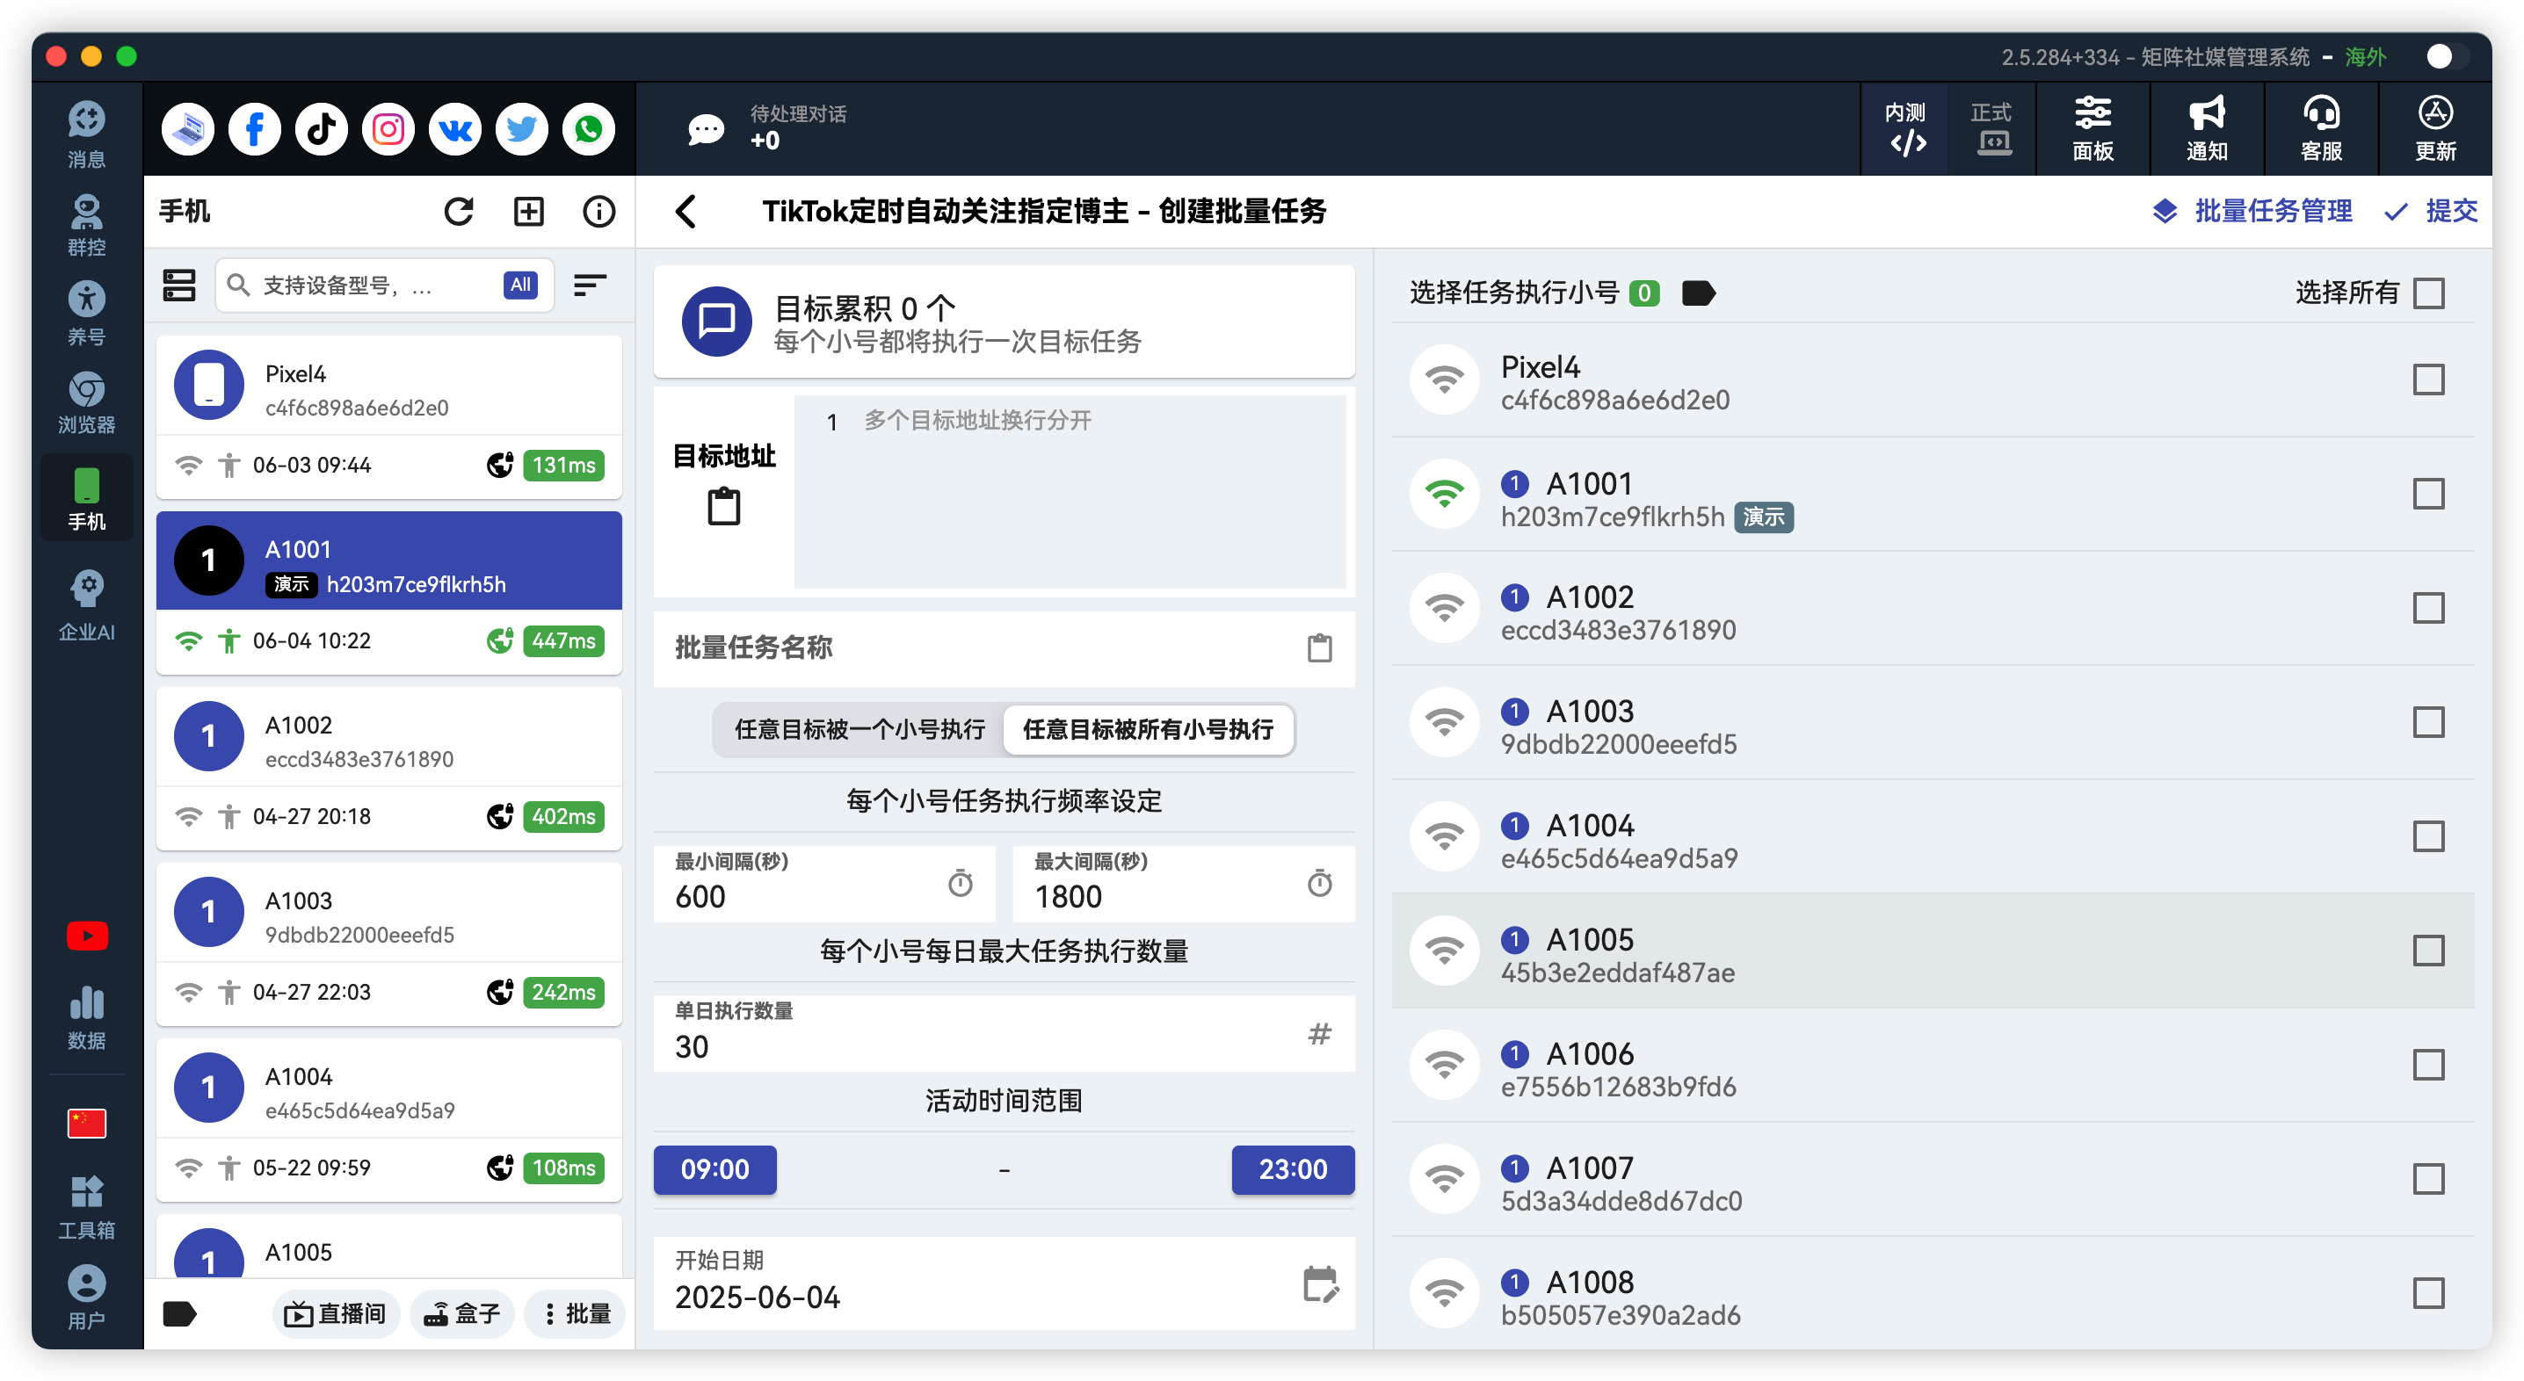Tick the A1003 account checkbox
Image resolution: width=2524 pixels, height=1381 pixels.
click(2429, 723)
